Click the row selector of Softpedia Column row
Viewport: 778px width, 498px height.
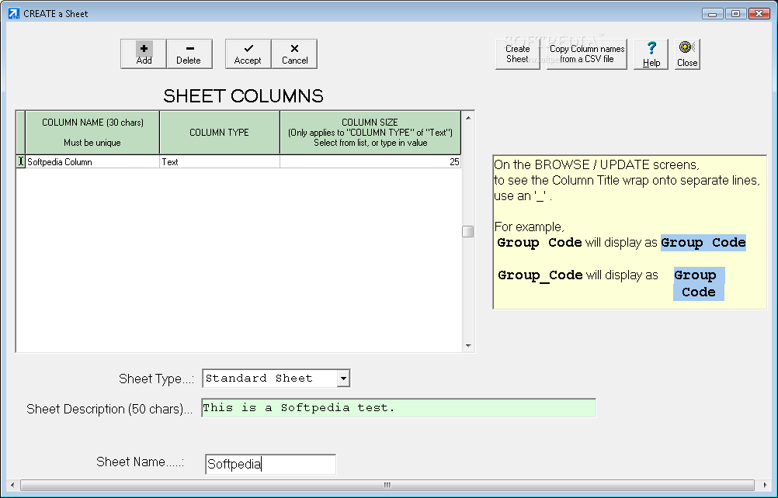20,162
